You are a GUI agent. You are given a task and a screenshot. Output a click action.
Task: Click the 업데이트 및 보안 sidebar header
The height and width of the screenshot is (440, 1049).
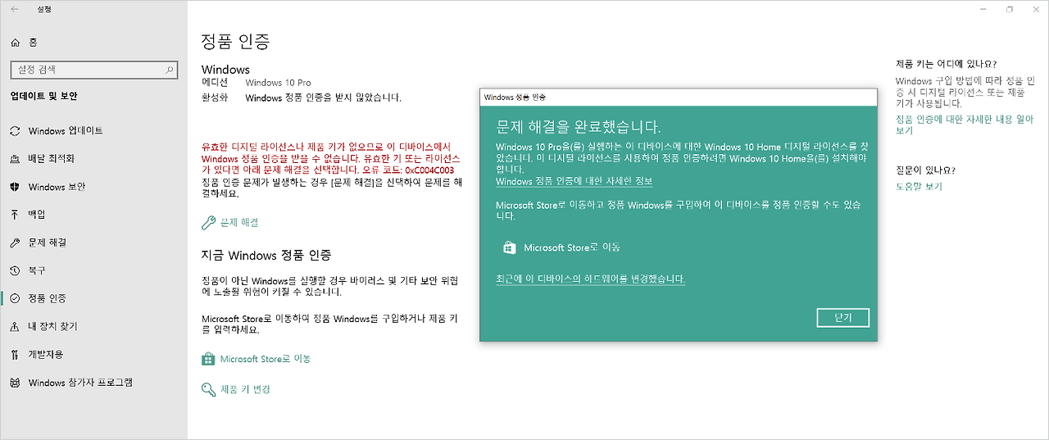43,96
